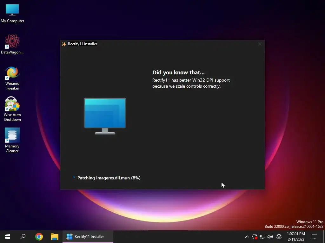Select the Wise Auto Shutdown shortcut
Image resolution: width=325 pixels, height=243 pixels.
click(x=12, y=109)
